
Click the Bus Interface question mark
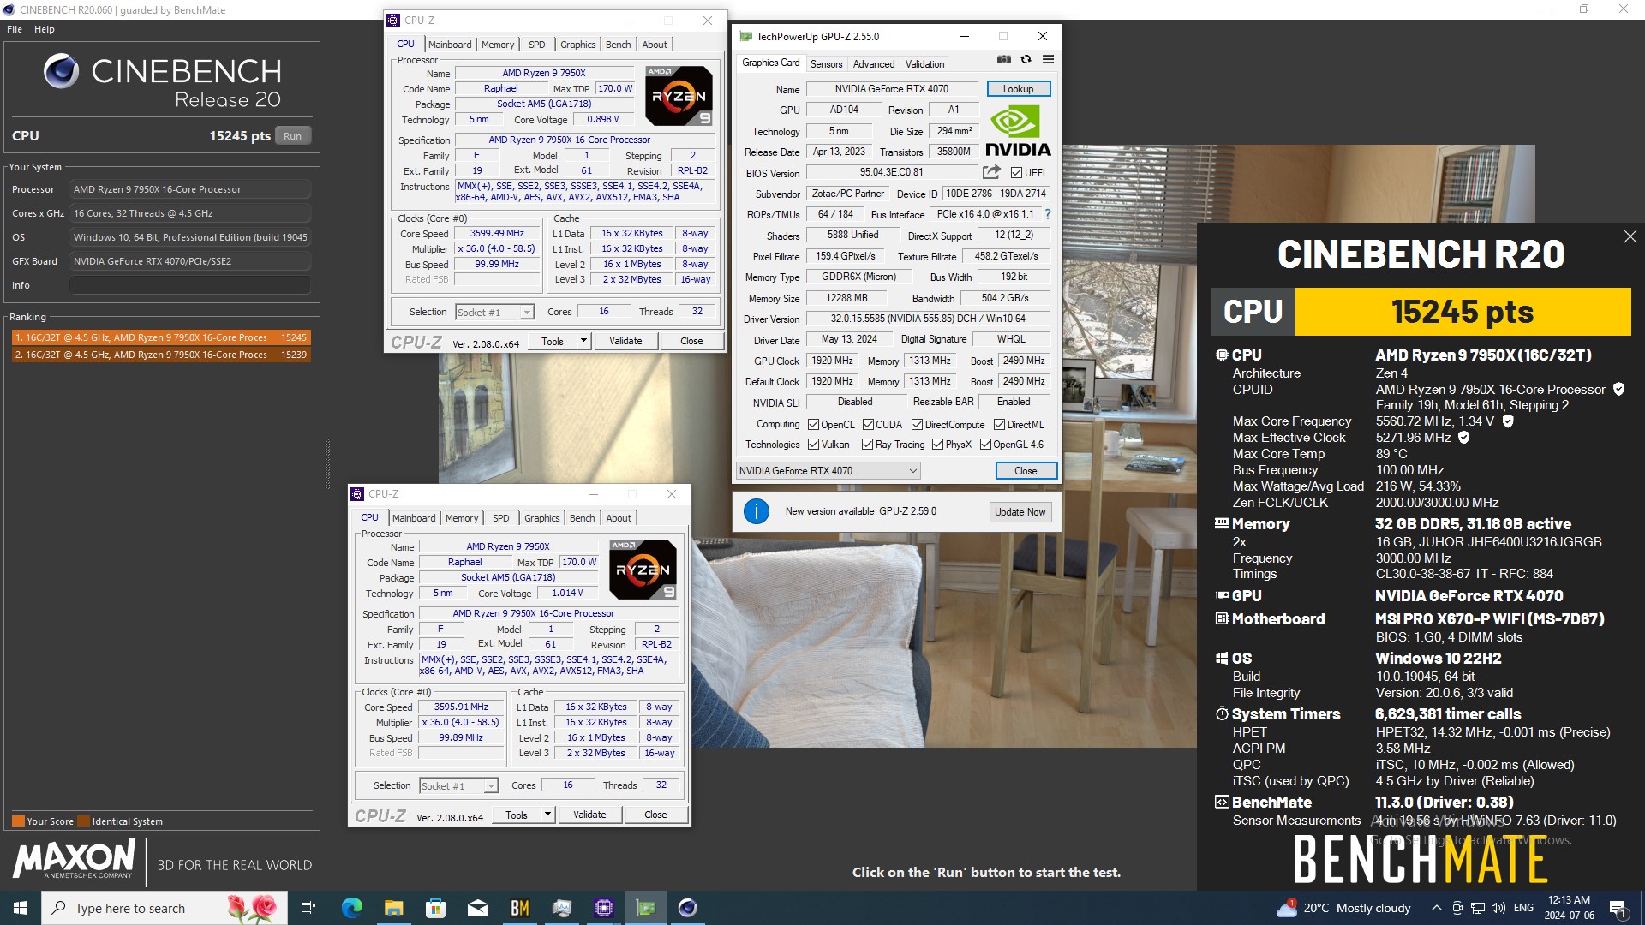tap(1047, 214)
